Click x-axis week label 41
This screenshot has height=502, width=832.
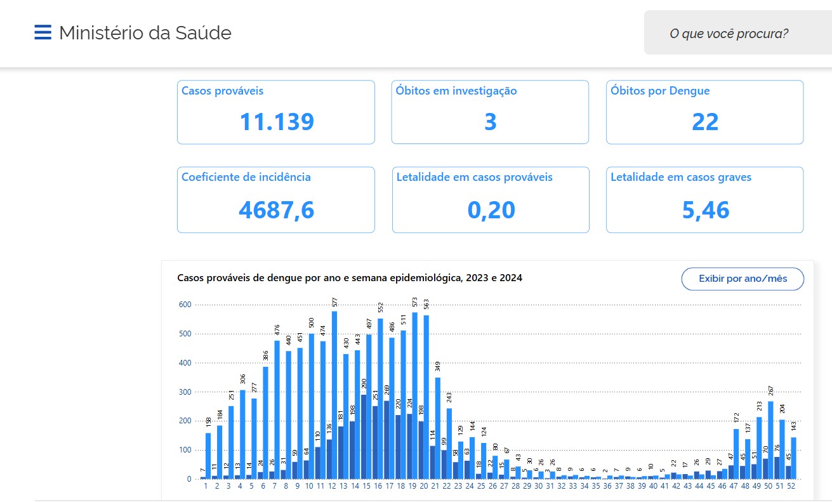(x=664, y=486)
